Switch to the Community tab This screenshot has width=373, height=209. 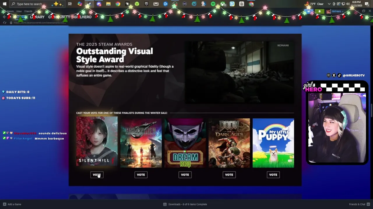[x=59, y=17]
